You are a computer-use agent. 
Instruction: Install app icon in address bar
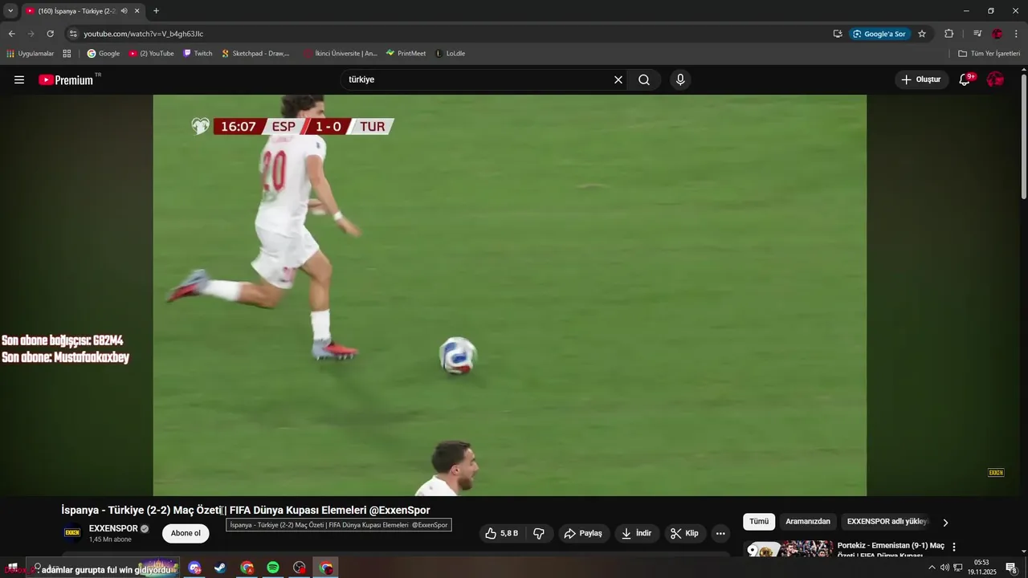838,34
